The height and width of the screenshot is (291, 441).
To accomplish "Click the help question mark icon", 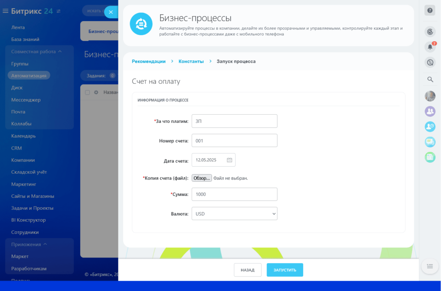I will [430, 10].
